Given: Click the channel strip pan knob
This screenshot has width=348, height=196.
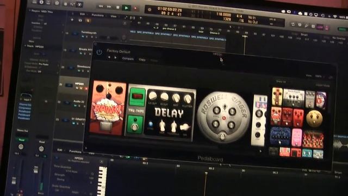Looking at the screenshot, I should pyautogui.click(x=21, y=146).
